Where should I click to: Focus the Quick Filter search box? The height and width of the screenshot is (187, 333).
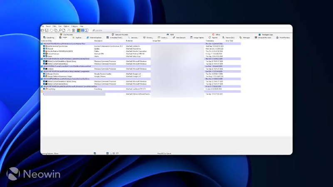coord(106,30)
